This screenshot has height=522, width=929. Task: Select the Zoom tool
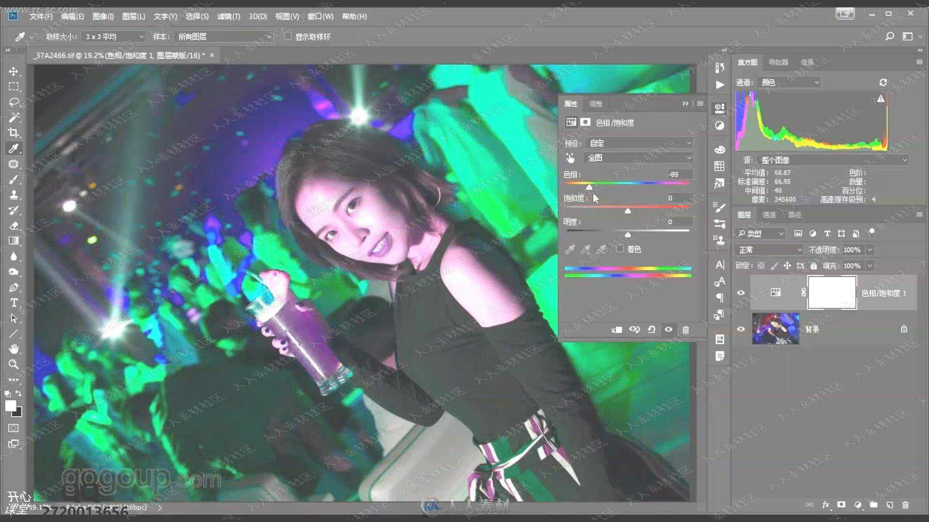point(14,364)
